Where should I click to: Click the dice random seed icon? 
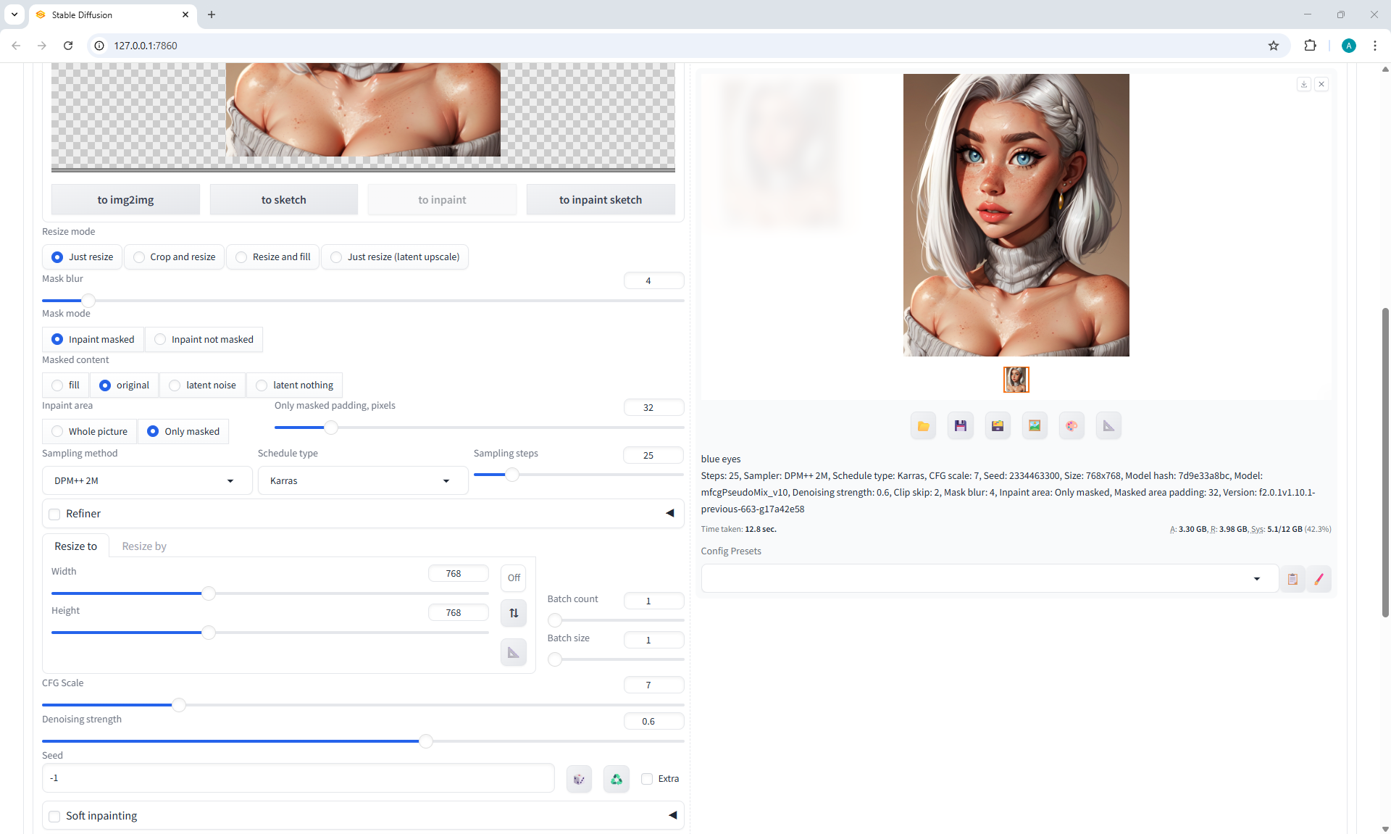coord(579,779)
